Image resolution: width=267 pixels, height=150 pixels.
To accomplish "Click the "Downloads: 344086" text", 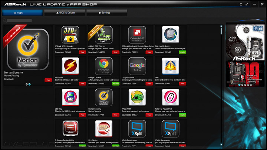I will [x=97, y=52].
